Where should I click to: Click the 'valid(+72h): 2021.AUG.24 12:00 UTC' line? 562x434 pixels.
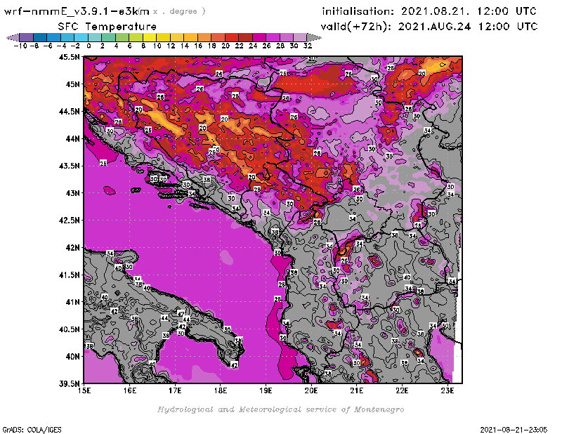pos(429,27)
